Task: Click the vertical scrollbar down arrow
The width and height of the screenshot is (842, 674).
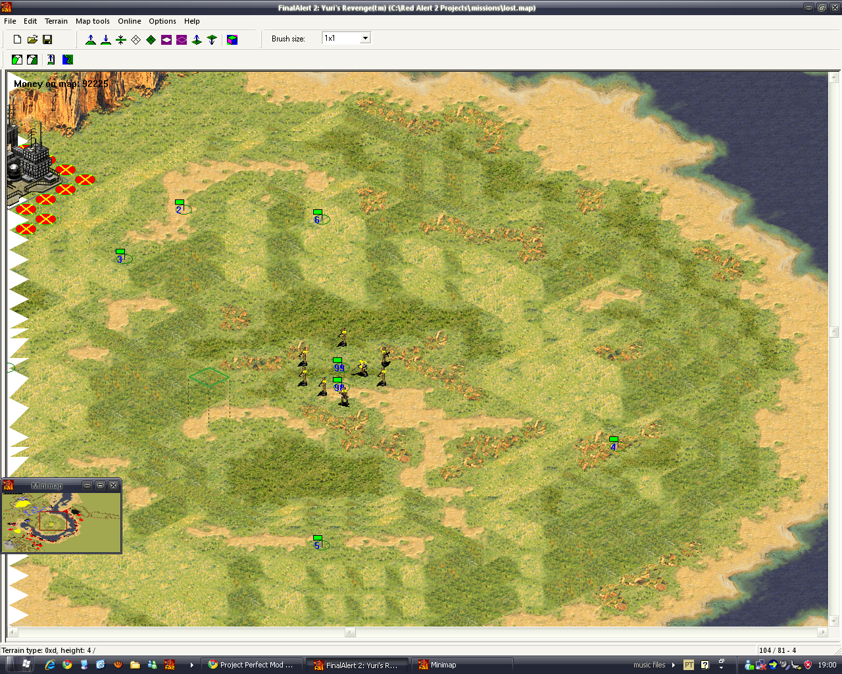Action: click(834, 620)
